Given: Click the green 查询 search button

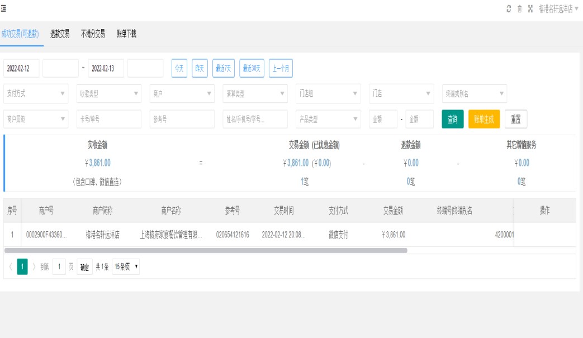Looking at the screenshot, I should click(x=453, y=119).
